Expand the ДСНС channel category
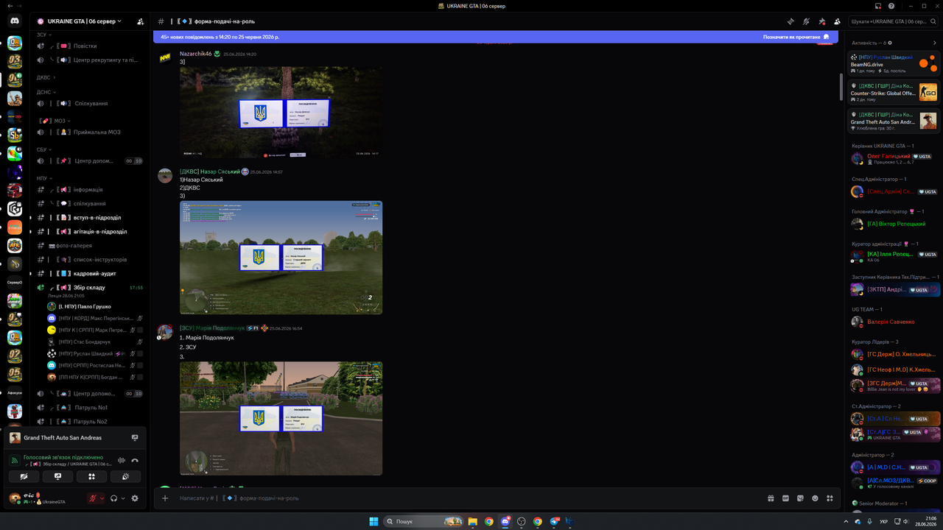The height and width of the screenshot is (530, 943). click(46, 91)
